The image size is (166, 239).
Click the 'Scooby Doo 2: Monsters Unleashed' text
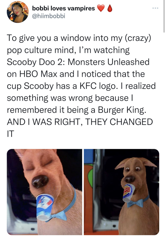pyautogui.click(x=78, y=62)
